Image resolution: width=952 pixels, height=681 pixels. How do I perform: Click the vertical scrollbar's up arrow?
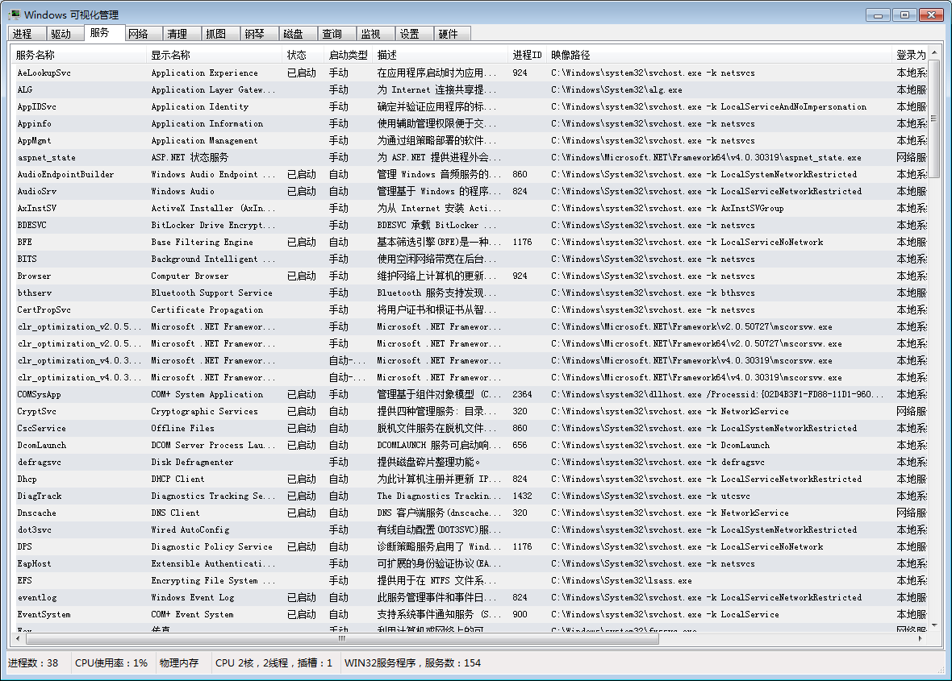coord(933,53)
